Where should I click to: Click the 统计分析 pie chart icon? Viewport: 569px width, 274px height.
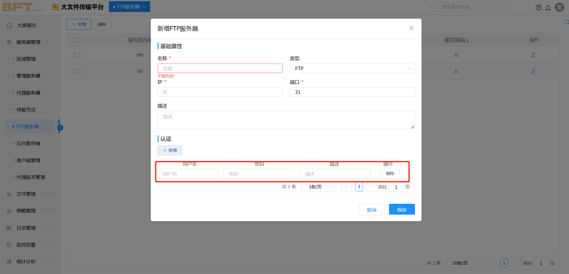click(9, 262)
